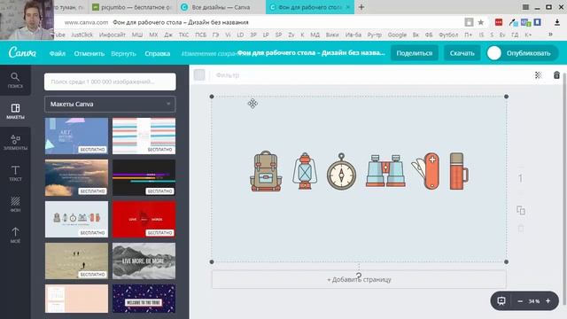Click the browser bookmark star icon
Screen dimensions: 567x319
(480, 22)
